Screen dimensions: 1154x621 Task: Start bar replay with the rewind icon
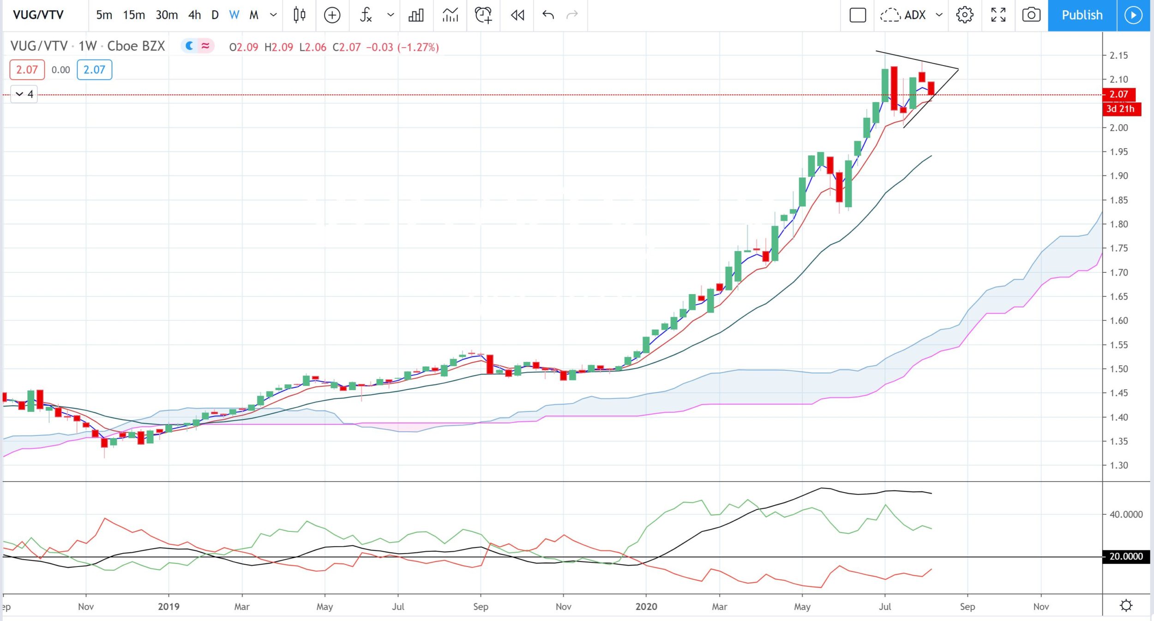(517, 15)
